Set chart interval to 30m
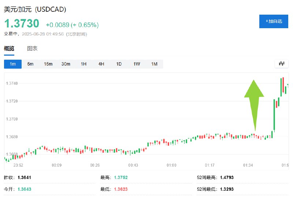The height and width of the screenshot is (201, 293). pyautogui.click(x=66, y=64)
